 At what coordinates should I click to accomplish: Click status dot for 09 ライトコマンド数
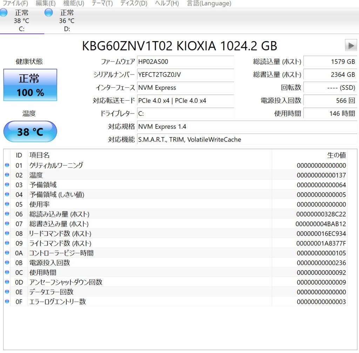[x=7, y=243]
